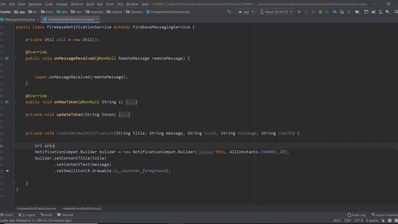
Task: Collapse onMessageReceived method using fold marker
Action: point(14,58)
